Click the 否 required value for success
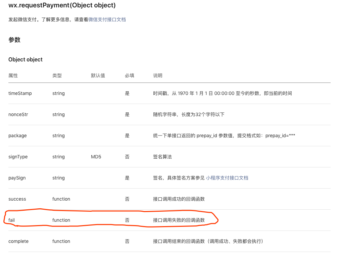This screenshot has height=257, width=338. coord(127,199)
